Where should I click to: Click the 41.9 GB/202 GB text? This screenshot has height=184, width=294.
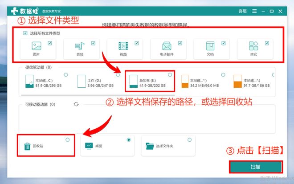(152, 86)
